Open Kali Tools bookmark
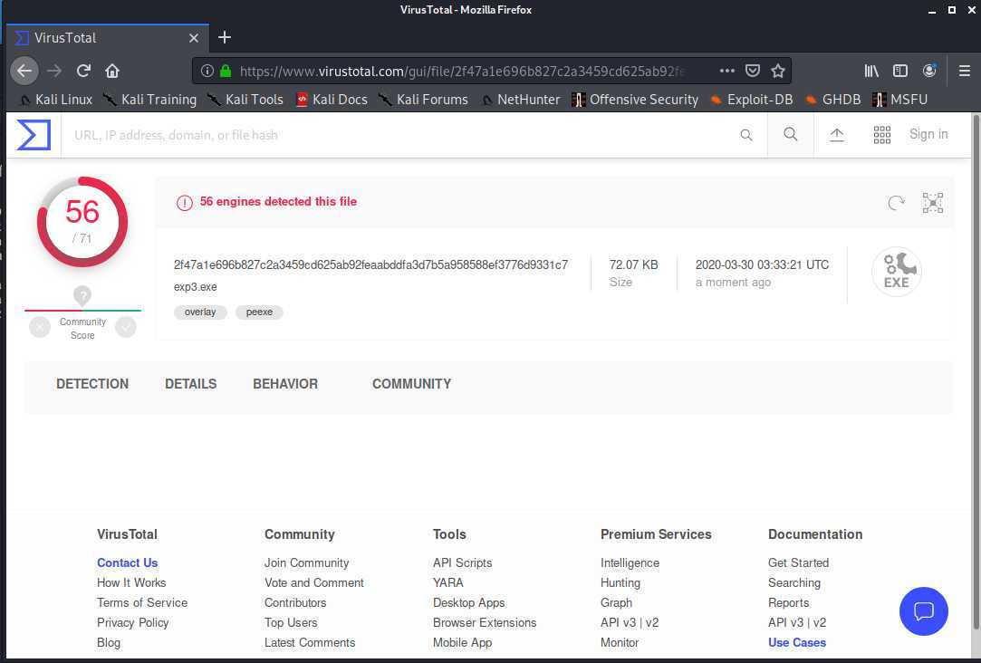Image resolution: width=981 pixels, height=663 pixels. [245, 100]
